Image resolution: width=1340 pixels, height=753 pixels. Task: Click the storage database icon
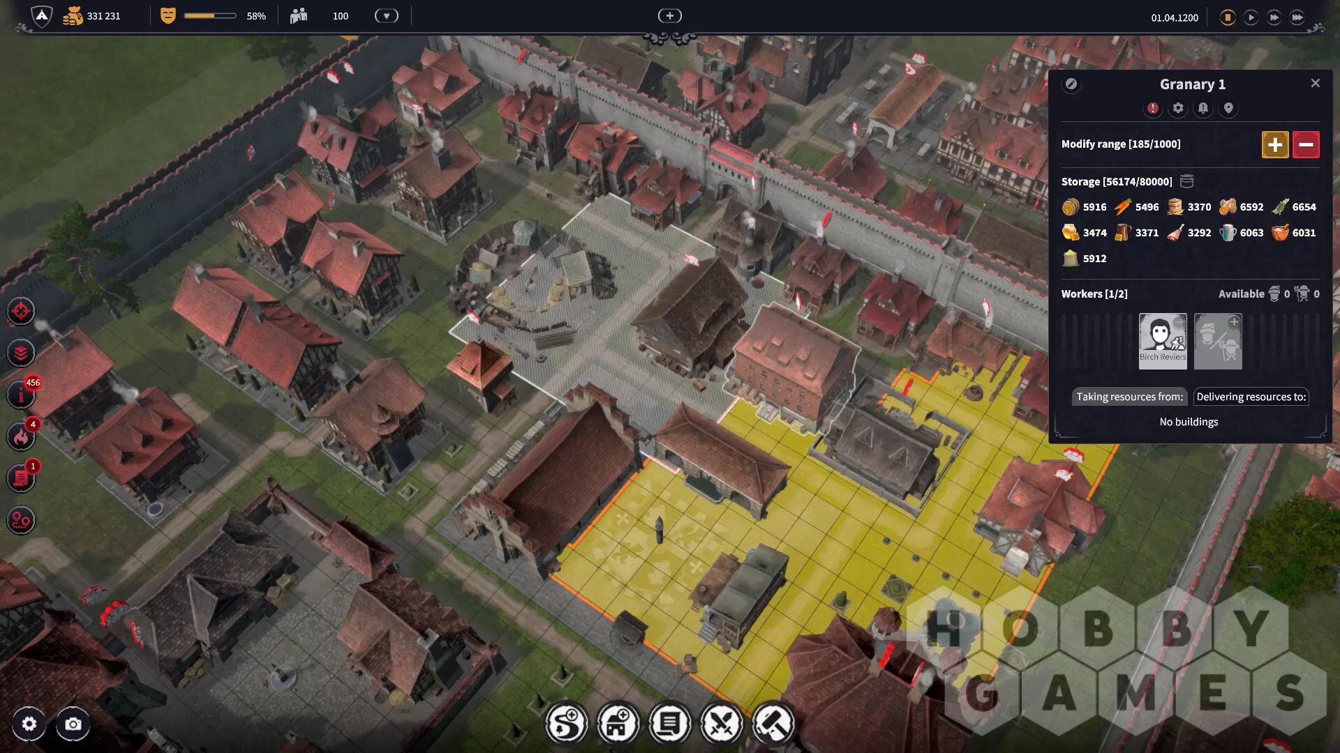1186,181
